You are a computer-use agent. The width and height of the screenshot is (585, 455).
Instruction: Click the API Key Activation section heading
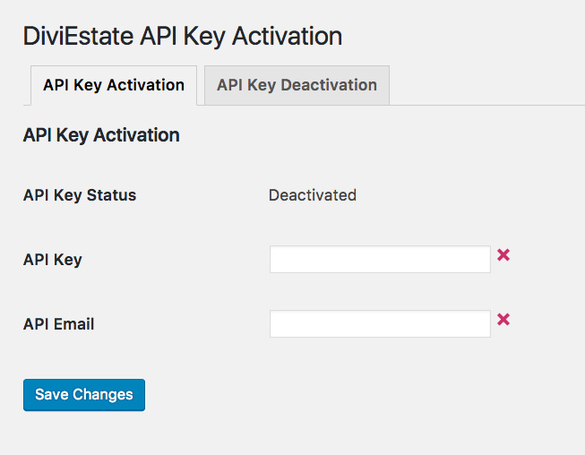[x=101, y=135]
